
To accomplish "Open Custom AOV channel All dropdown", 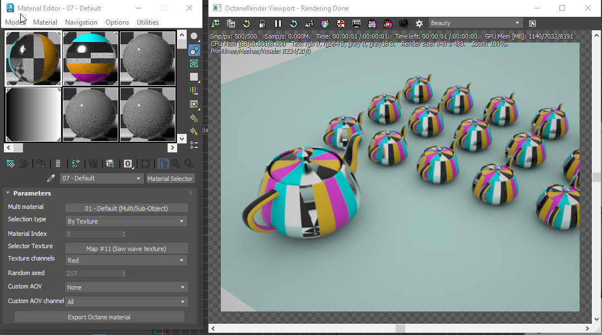I will [x=126, y=301].
